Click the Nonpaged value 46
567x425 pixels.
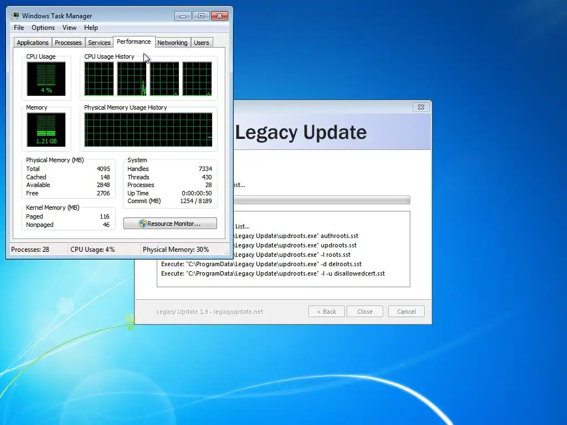[x=106, y=225]
